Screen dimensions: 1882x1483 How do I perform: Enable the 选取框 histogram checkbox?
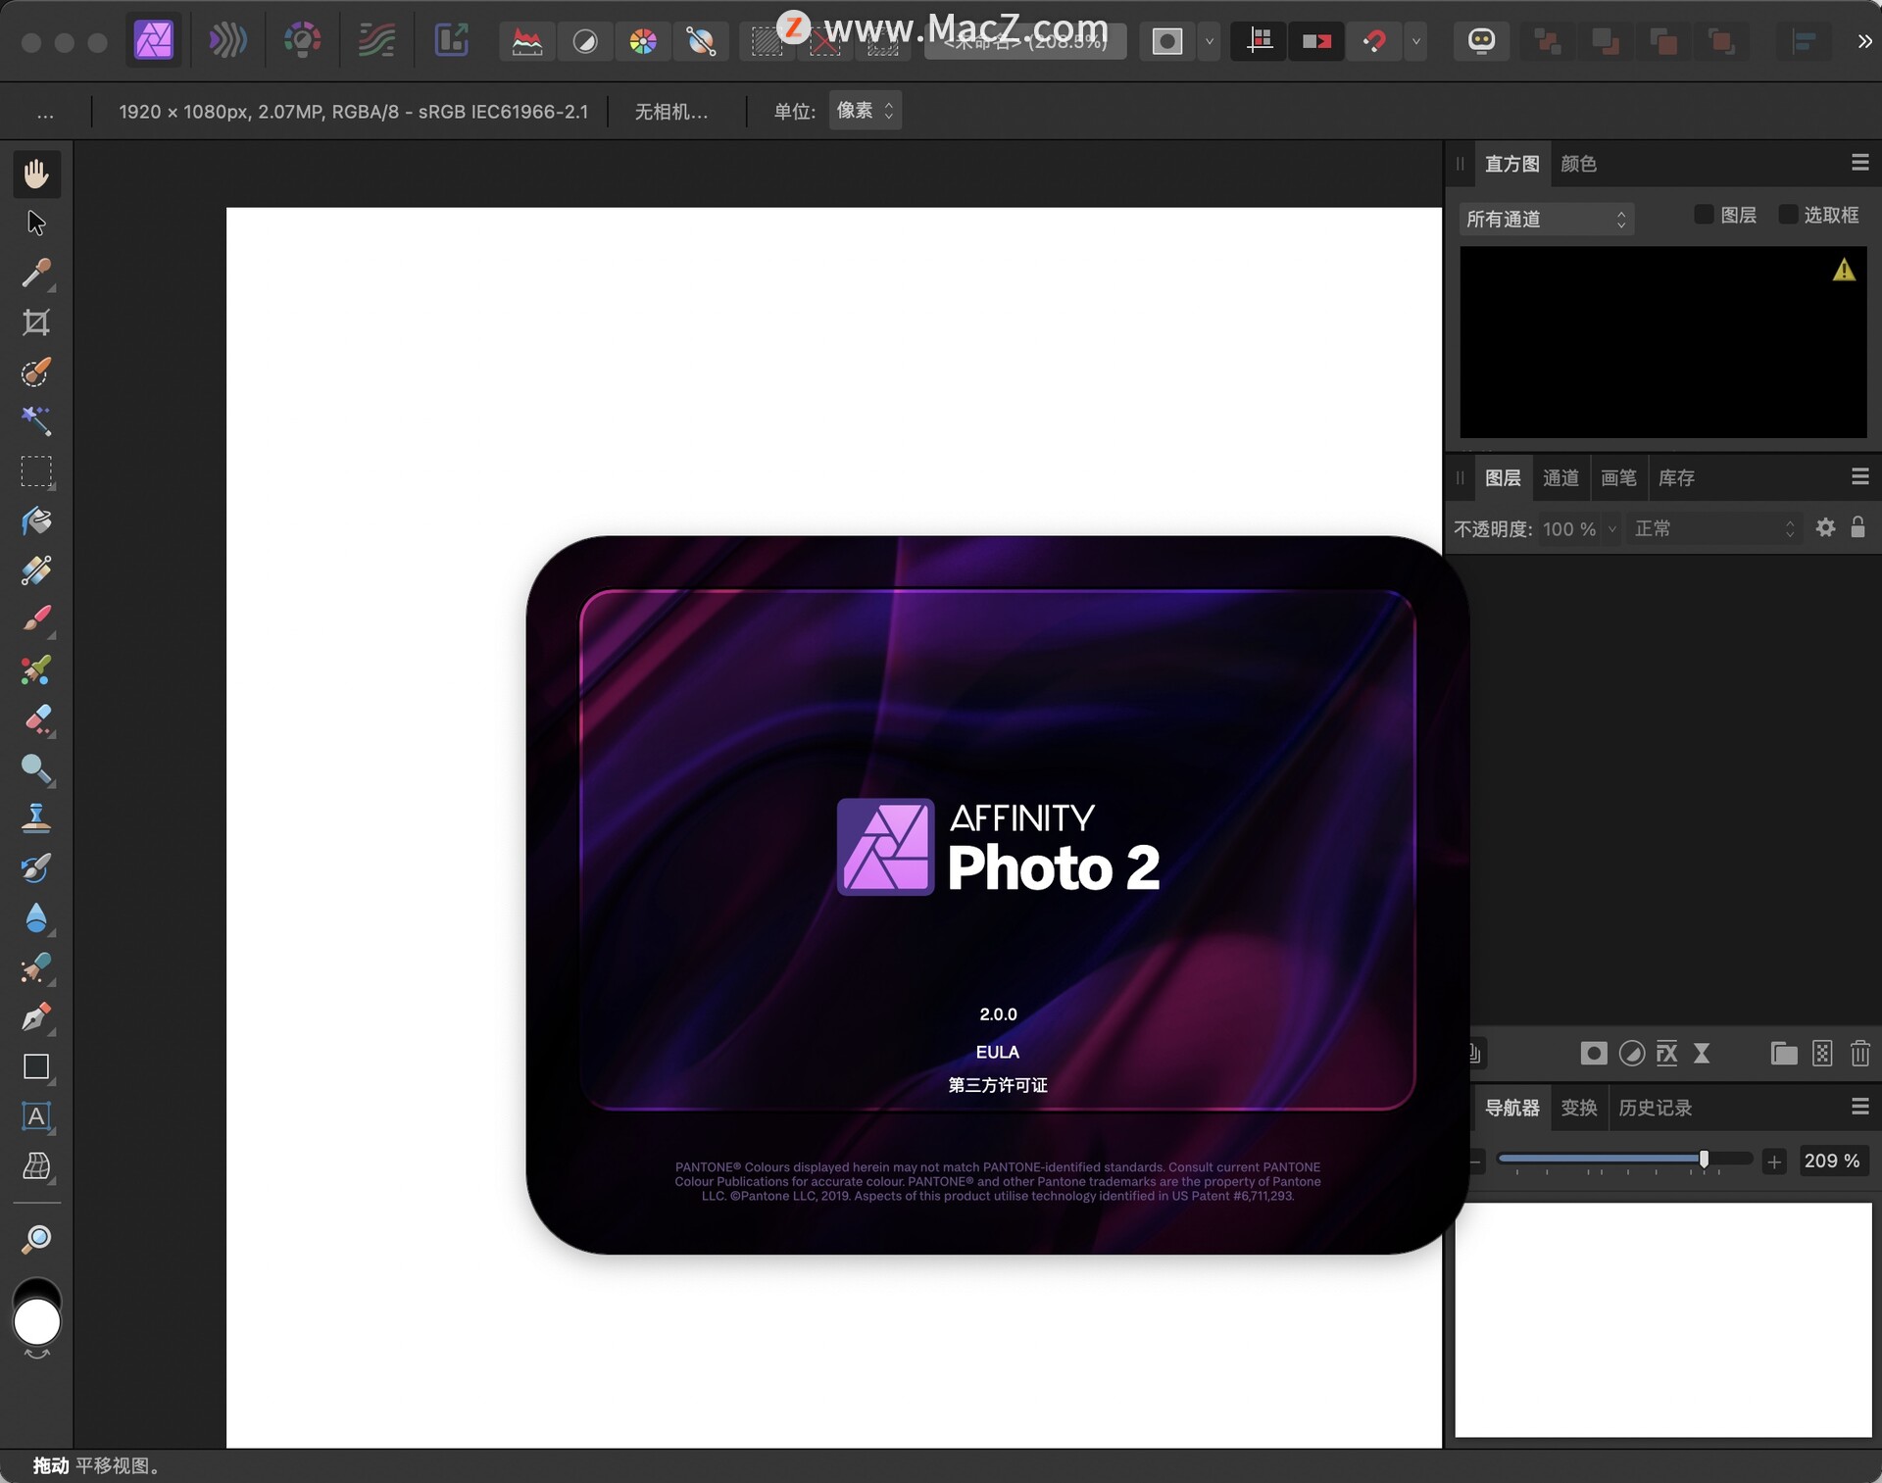[1788, 215]
